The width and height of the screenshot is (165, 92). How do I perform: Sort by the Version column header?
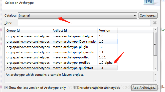107,31
